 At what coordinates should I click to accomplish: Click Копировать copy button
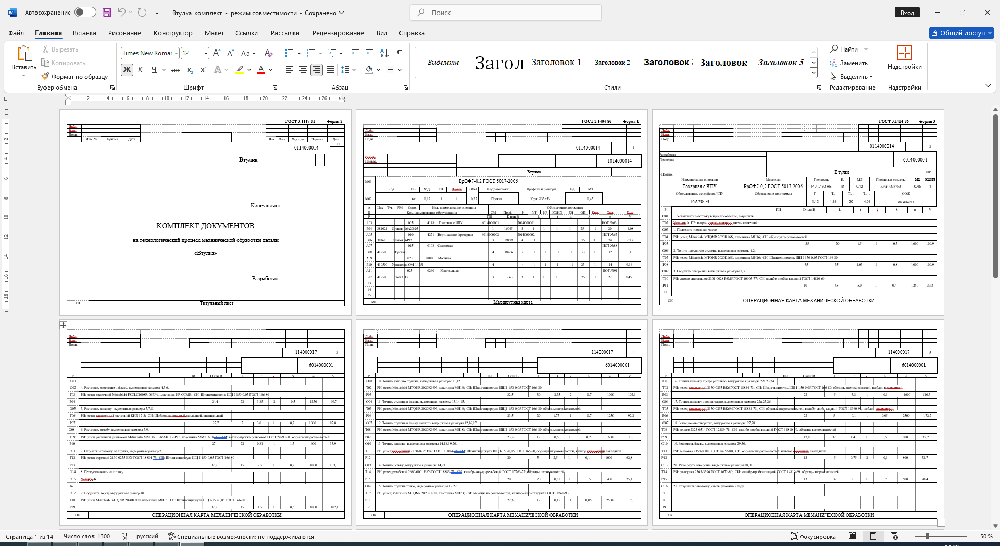click(64, 63)
